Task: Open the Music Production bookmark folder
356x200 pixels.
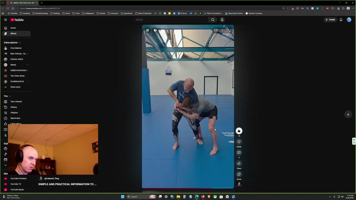Action: (x=143, y=13)
